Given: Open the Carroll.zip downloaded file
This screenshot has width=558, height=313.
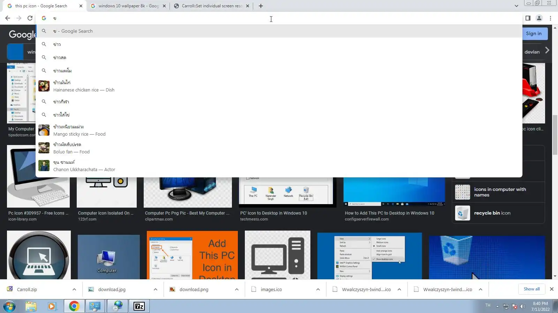Looking at the screenshot, I should tap(27, 289).
